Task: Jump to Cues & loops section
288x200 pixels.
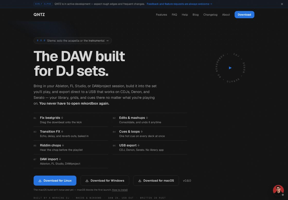Action: tap(150, 134)
